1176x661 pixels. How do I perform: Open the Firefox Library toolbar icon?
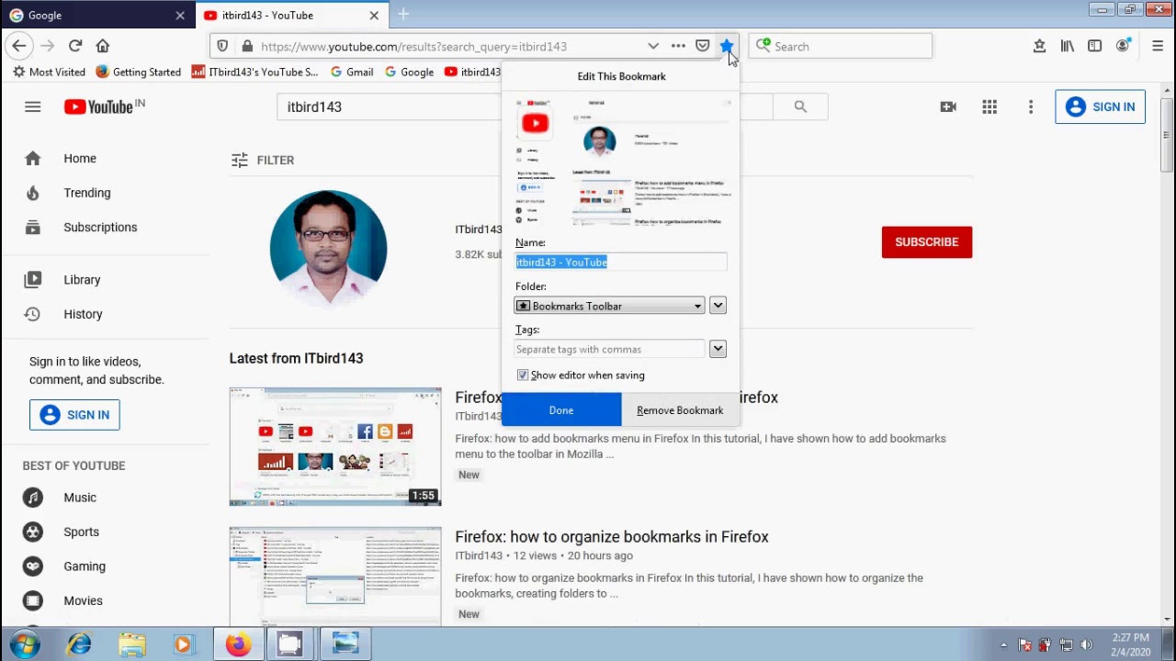point(1067,46)
